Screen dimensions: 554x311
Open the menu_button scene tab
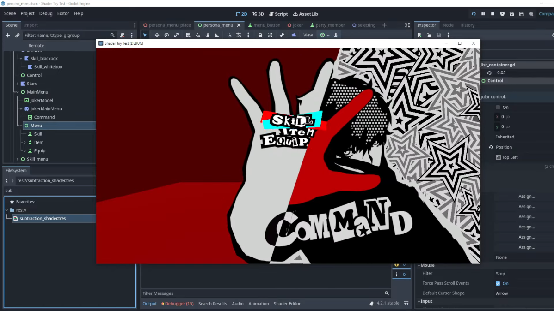[x=264, y=25]
